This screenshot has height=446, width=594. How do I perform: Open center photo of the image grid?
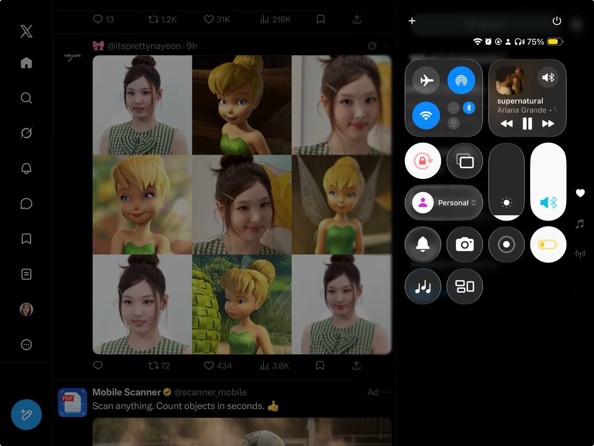pyautogui.click(x=242, y=205)
